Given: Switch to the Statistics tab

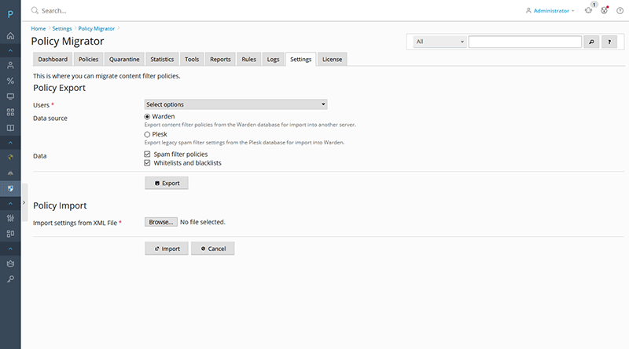Looking at the screenshot, I should pos(162,60).
